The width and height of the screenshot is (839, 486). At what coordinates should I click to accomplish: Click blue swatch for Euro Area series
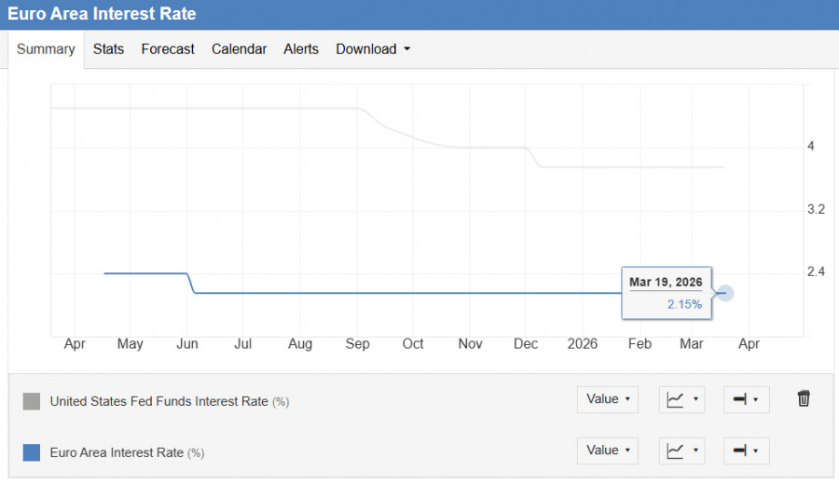pyautogui.click(x=32, y=452)
